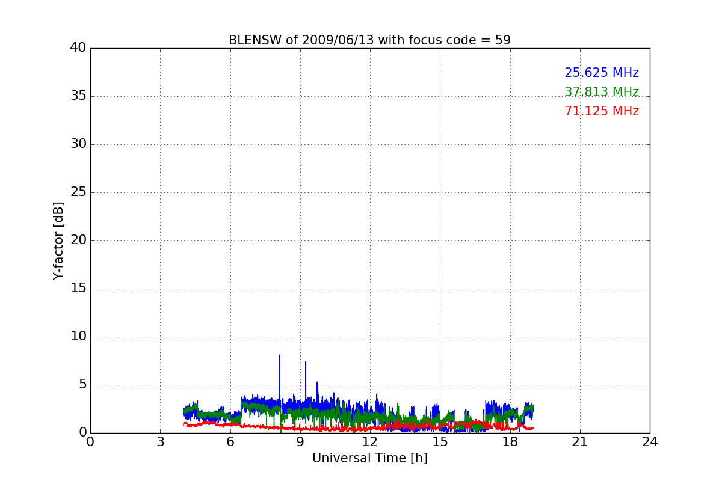Image resolution: width=722 pixels, height=481 pixels.
Task: Click the x-axis tick label 15
Action: coord(440,441)
